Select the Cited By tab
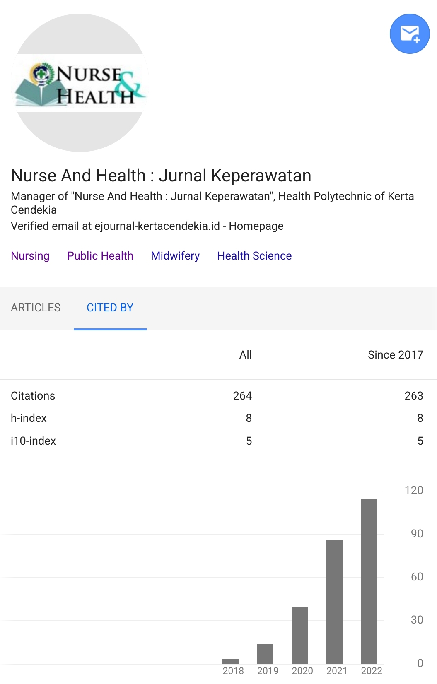Screen dimensions: 437x684 tap(110, 308)
